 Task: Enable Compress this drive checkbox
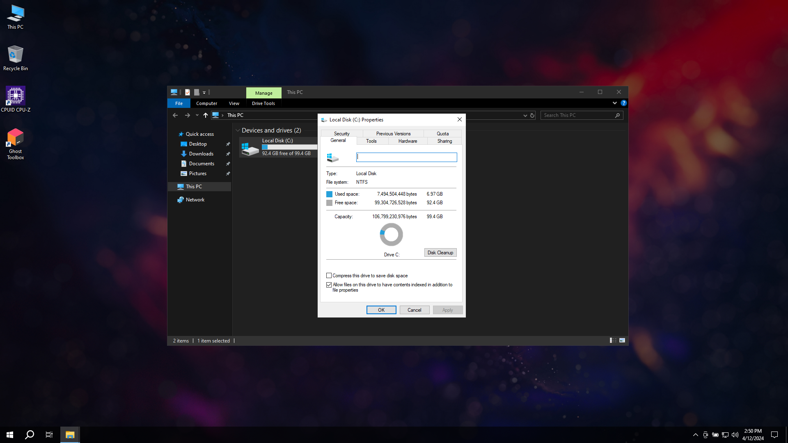tap(329, 276)
